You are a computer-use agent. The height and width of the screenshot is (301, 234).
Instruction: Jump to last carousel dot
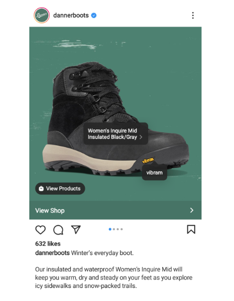[121, 229]
